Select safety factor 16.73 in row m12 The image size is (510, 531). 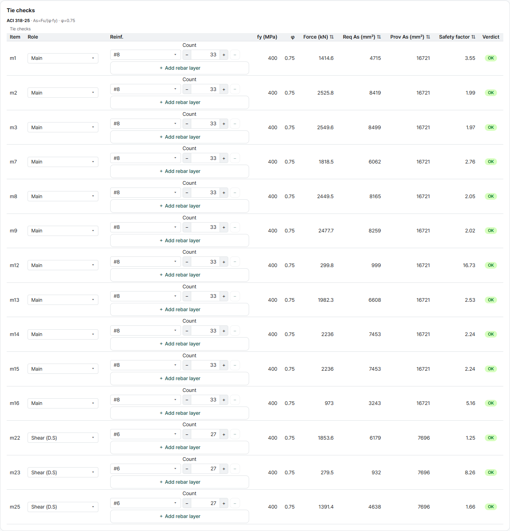469,265
